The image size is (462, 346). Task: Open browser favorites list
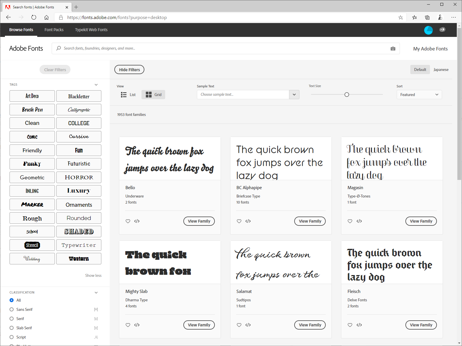415,17
